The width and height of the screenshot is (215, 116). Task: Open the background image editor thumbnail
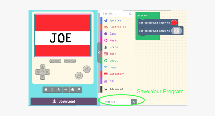(176, 31)
